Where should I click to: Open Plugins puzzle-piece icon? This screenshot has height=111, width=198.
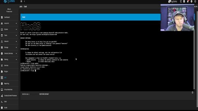click(x=2, y=72)
